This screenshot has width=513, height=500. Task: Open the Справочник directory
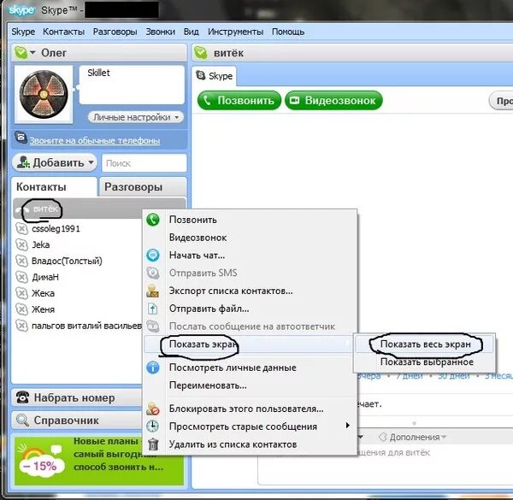click(77, 421)
